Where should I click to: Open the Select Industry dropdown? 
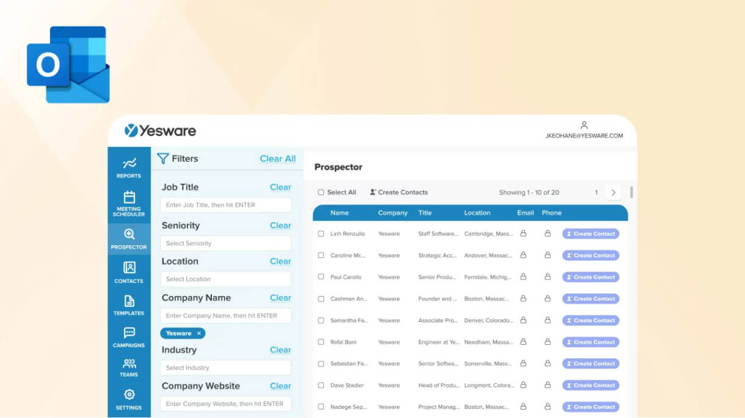pos(225,367)
